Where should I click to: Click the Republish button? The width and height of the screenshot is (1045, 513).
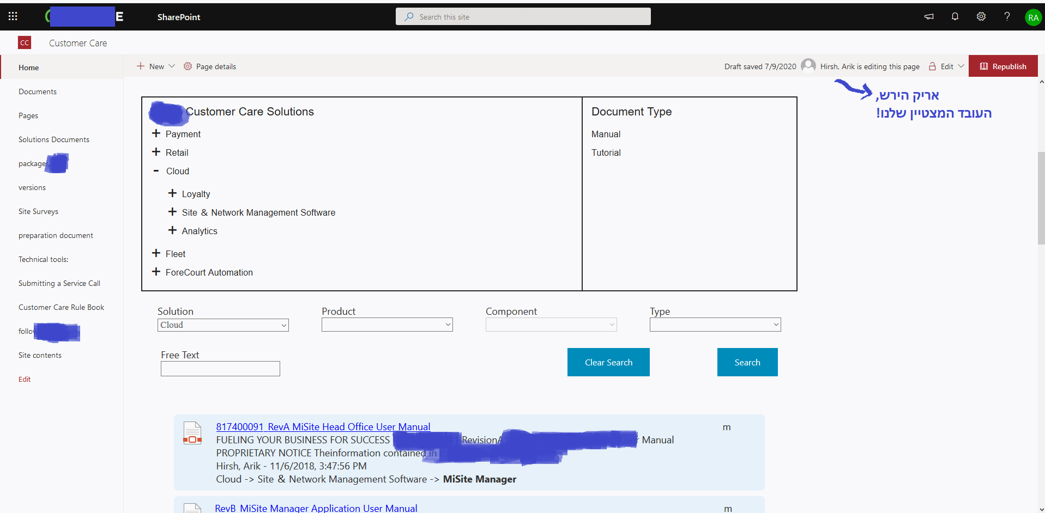click(x=1003, y=66)
